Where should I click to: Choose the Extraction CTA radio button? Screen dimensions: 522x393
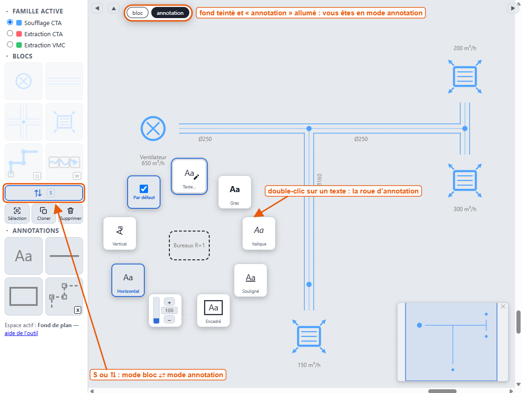(x=10, y=33)
